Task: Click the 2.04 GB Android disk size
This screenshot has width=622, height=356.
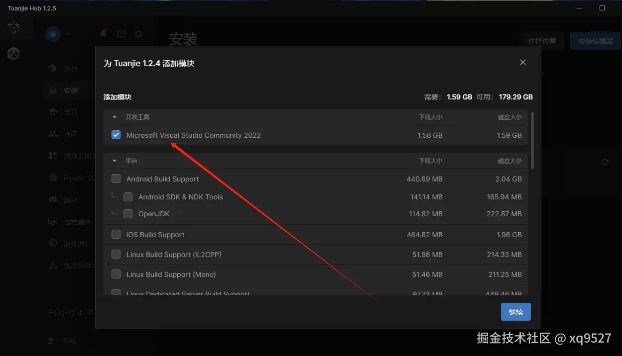Action: 509,179
